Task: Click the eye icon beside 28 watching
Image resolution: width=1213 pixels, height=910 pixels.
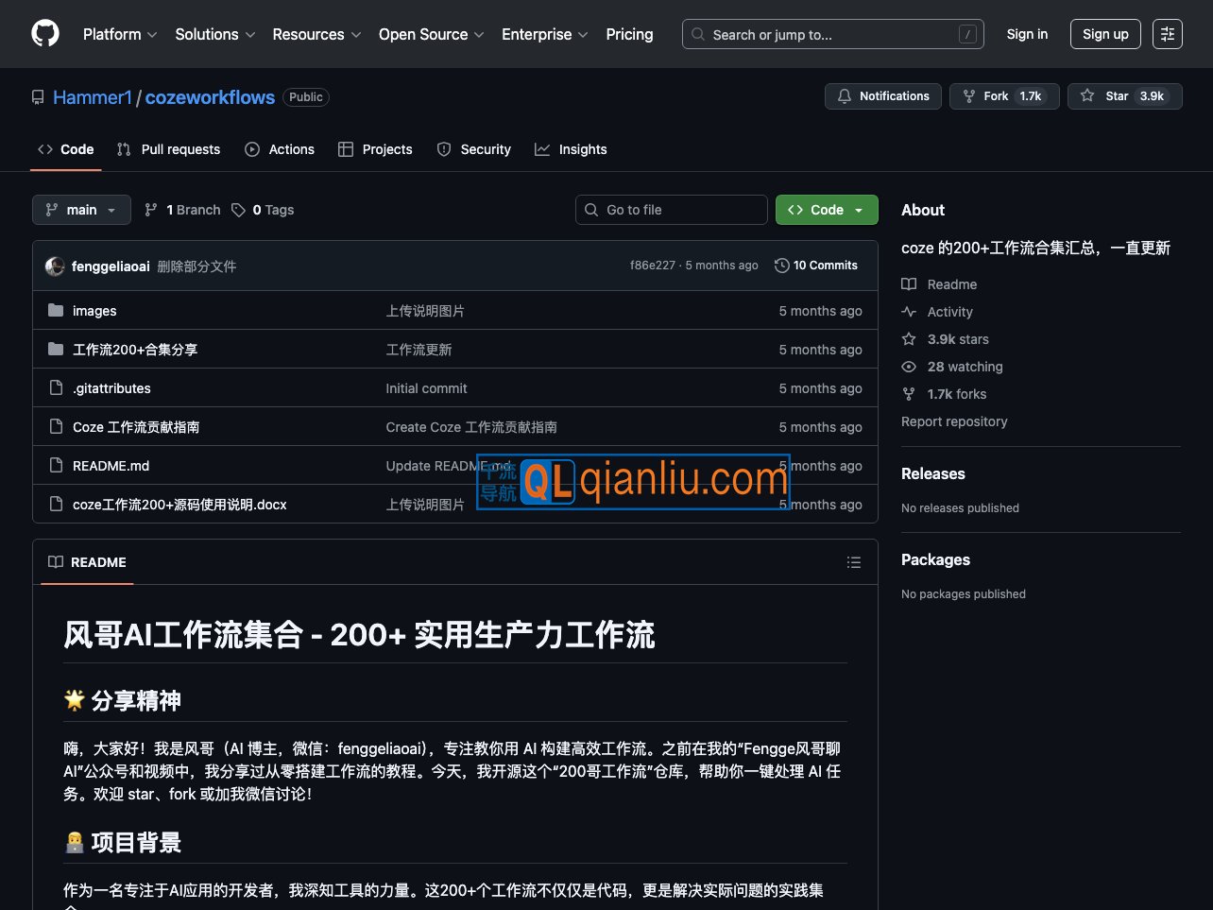Action: pos(908,367)
